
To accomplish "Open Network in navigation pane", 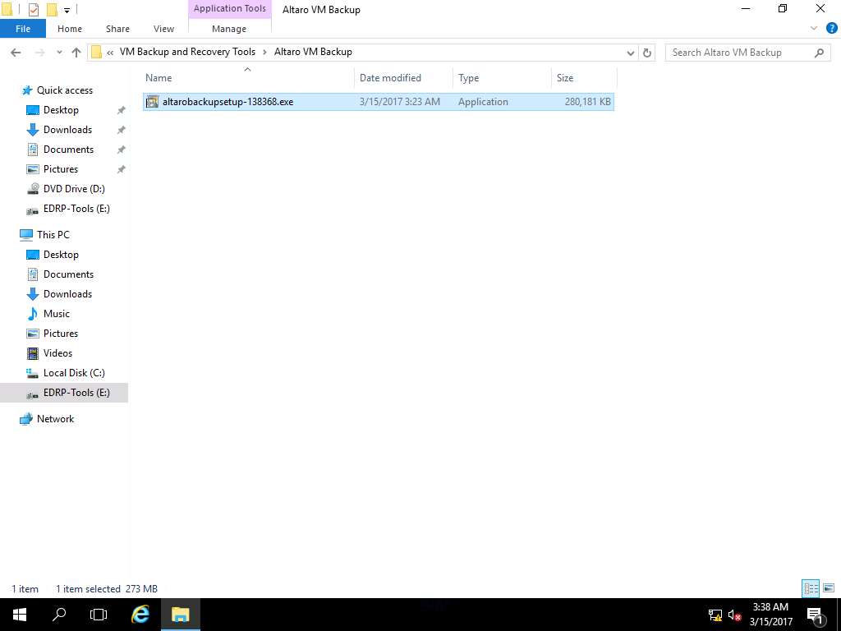I will pyautogui.click(x=55, y=419).
